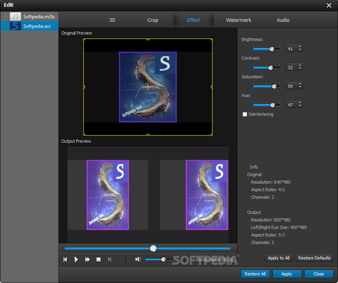The height and width of the screenshot is (283, 338).
Task: Switch to the 3D tab
Action: [x=112, y=20]
